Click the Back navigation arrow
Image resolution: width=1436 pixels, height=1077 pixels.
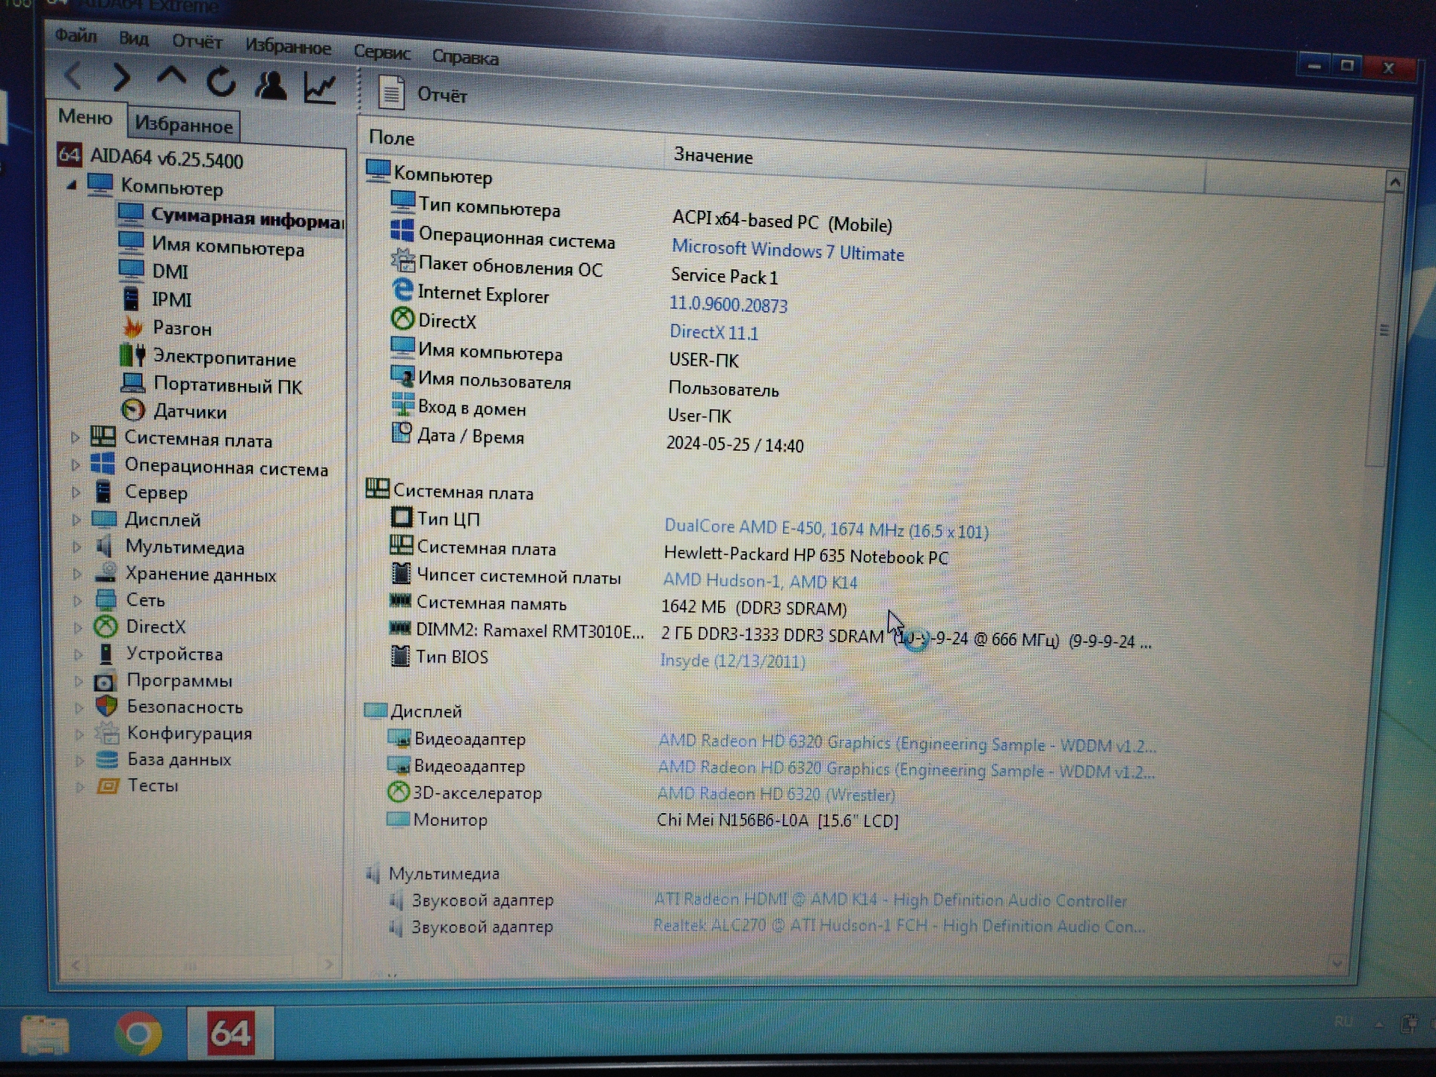(x=73, y=76)
